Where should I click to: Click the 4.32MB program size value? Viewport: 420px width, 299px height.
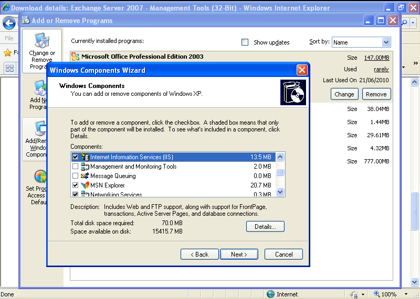[x=380, y=148]
